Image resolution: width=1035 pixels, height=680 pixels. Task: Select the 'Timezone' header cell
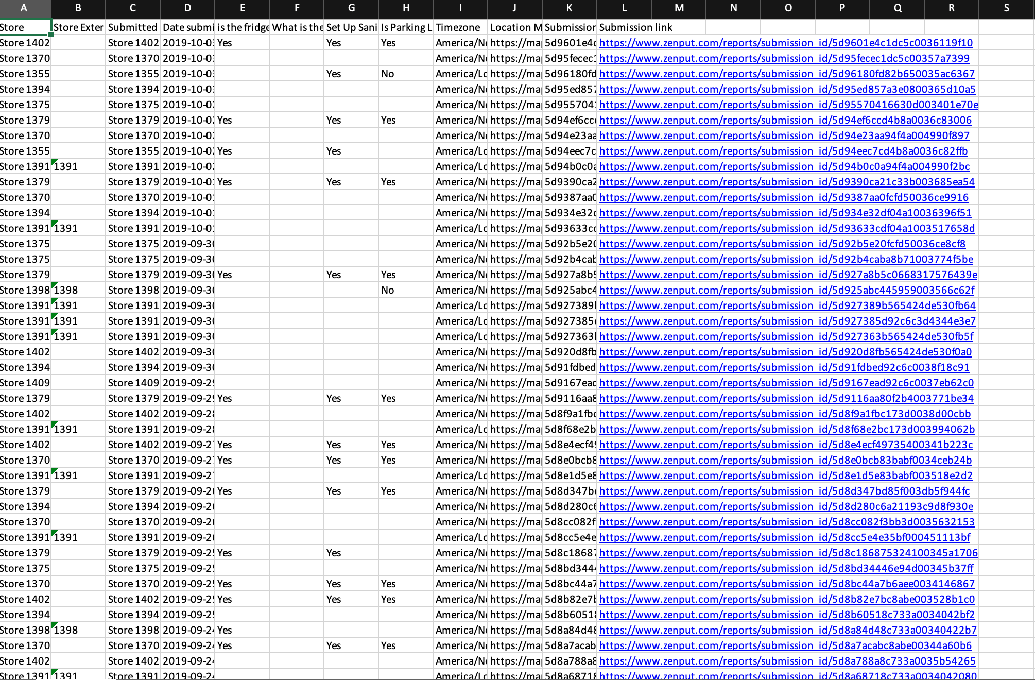point(460,27)
